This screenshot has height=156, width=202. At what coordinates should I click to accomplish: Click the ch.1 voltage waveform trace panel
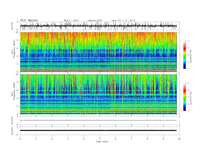[100, 26]
